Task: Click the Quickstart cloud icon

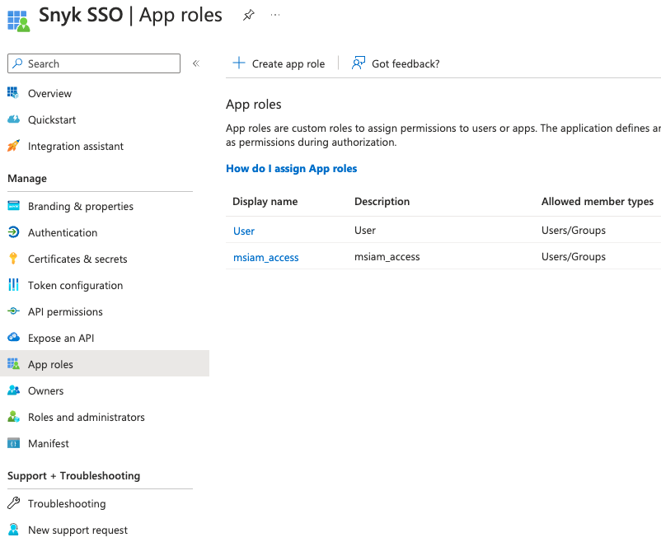Action: pyautogui.click(x=13, y=119)
